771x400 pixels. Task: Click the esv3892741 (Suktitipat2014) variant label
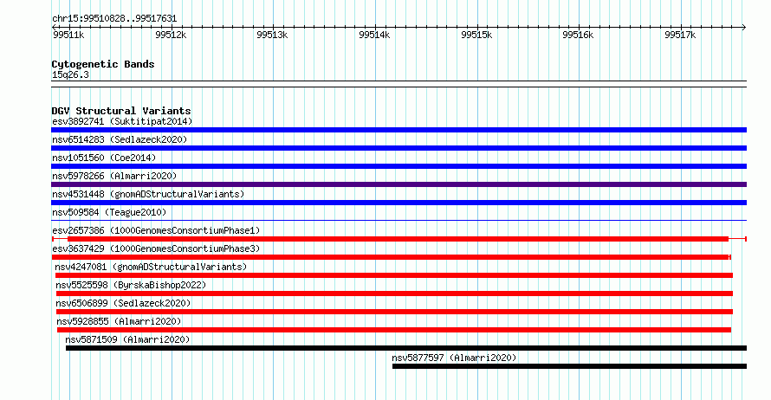click(122, 121)
